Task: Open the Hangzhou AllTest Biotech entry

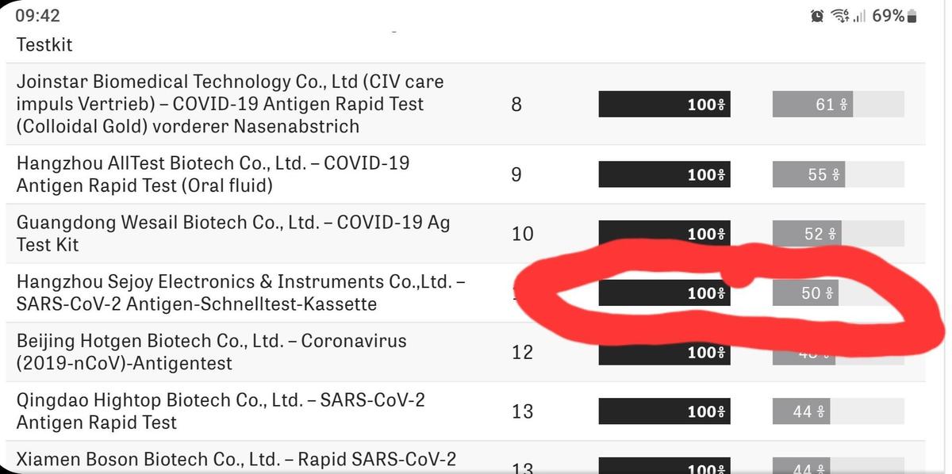Action: coord(213,174)
